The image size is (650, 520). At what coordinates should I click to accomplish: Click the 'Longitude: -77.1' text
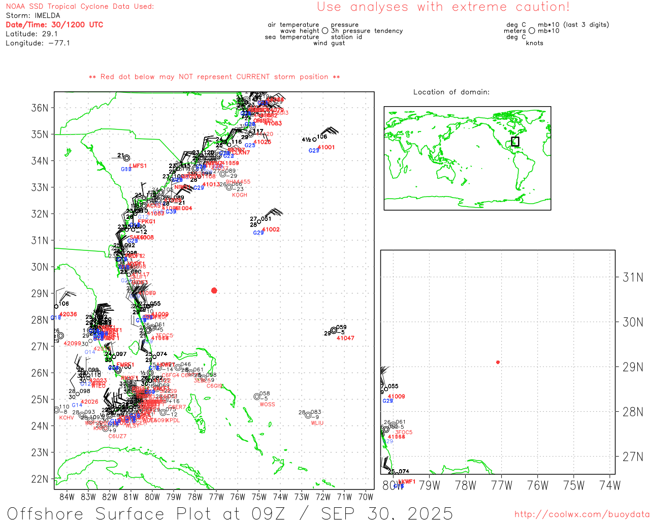[x=38, y=43]
